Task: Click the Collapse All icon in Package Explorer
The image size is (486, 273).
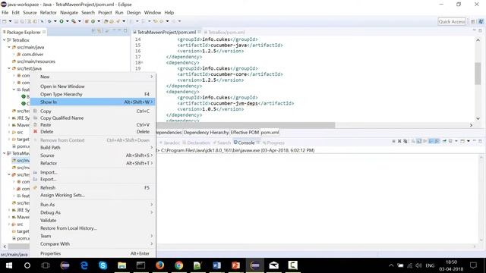Action: click(93, 30)
